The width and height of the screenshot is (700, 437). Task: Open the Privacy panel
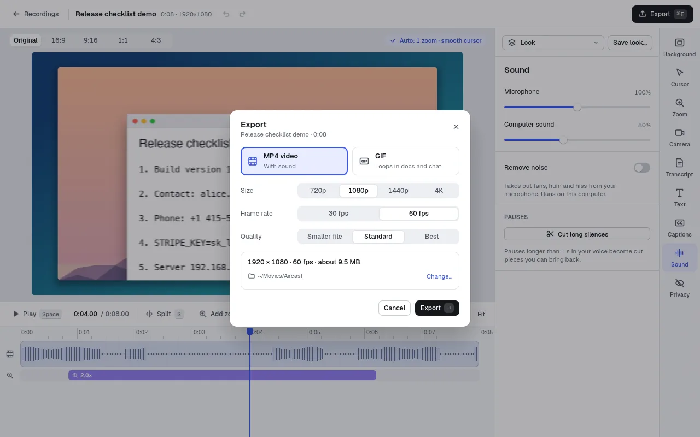click(679, 288)
